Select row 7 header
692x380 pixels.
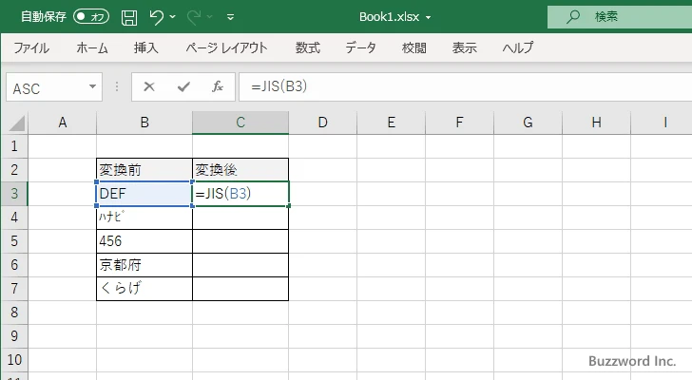click(x=14, y=289)
